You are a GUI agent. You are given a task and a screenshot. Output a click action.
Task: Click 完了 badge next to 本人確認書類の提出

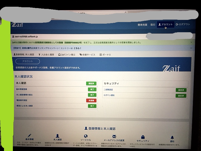tap(92, 95)
